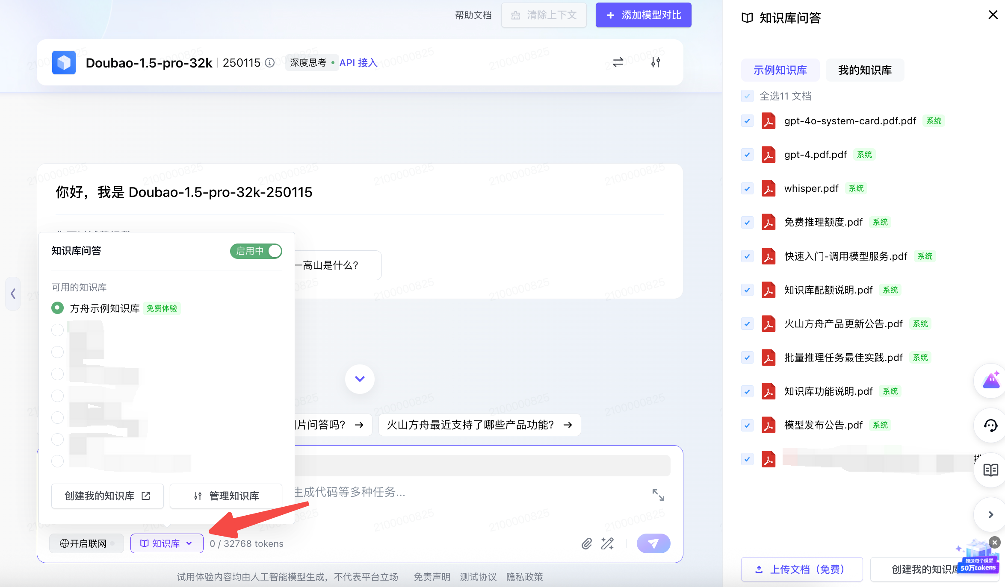
Task: Click the 批量推理任务最佳实践.pdf file name
Action: coord(843,358)
